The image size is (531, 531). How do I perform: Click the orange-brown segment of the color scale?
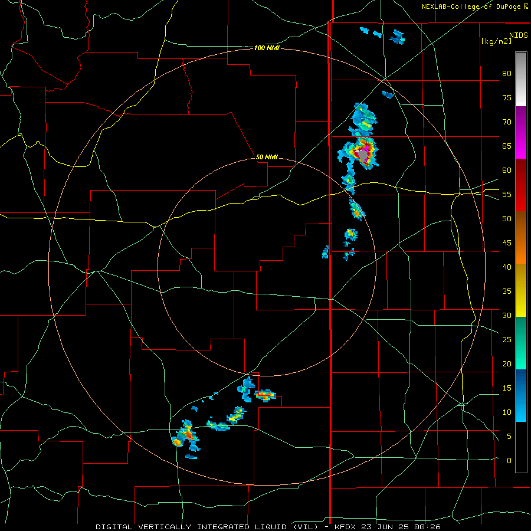521,238
